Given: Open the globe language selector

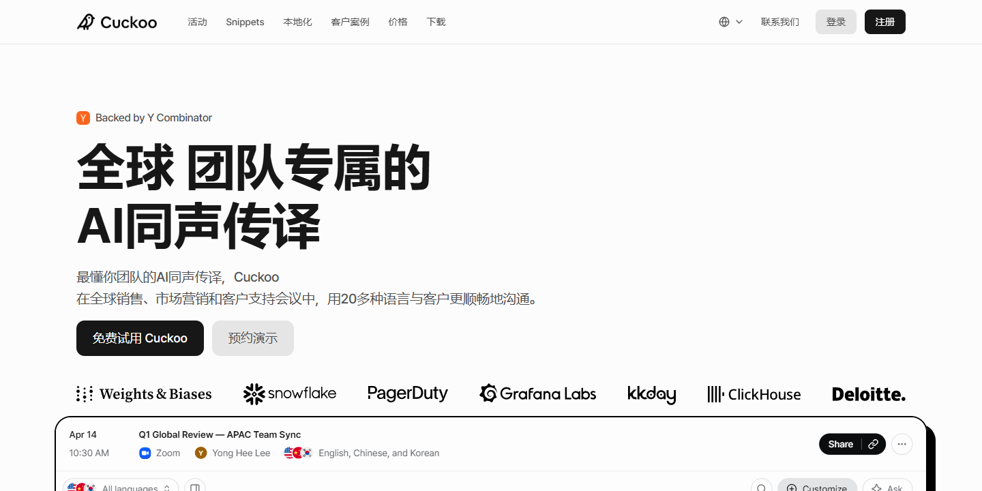Looking at the screenshot, I should pos(730,22).
